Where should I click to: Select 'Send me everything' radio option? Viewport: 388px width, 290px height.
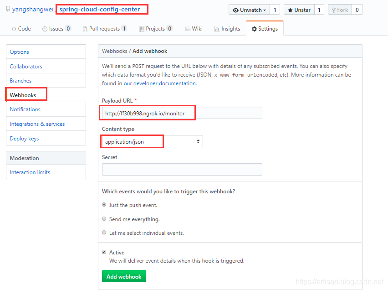[104, 219]
